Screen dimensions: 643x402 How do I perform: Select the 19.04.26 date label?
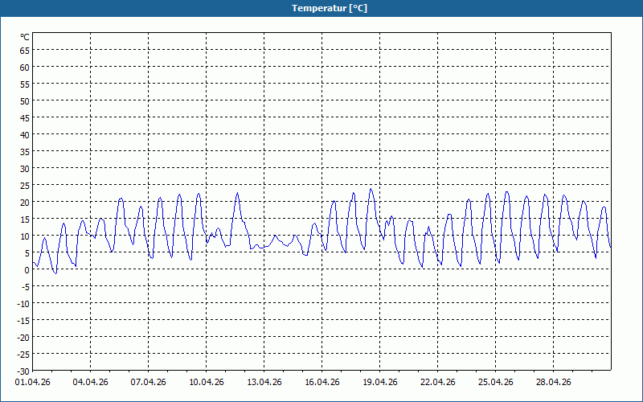pyautogui.click(x=379, y=382)
